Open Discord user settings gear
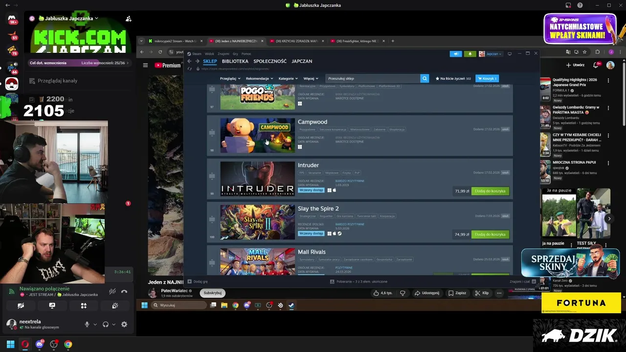The height and width of the screenshot is (352, 626). pos(124,324)
